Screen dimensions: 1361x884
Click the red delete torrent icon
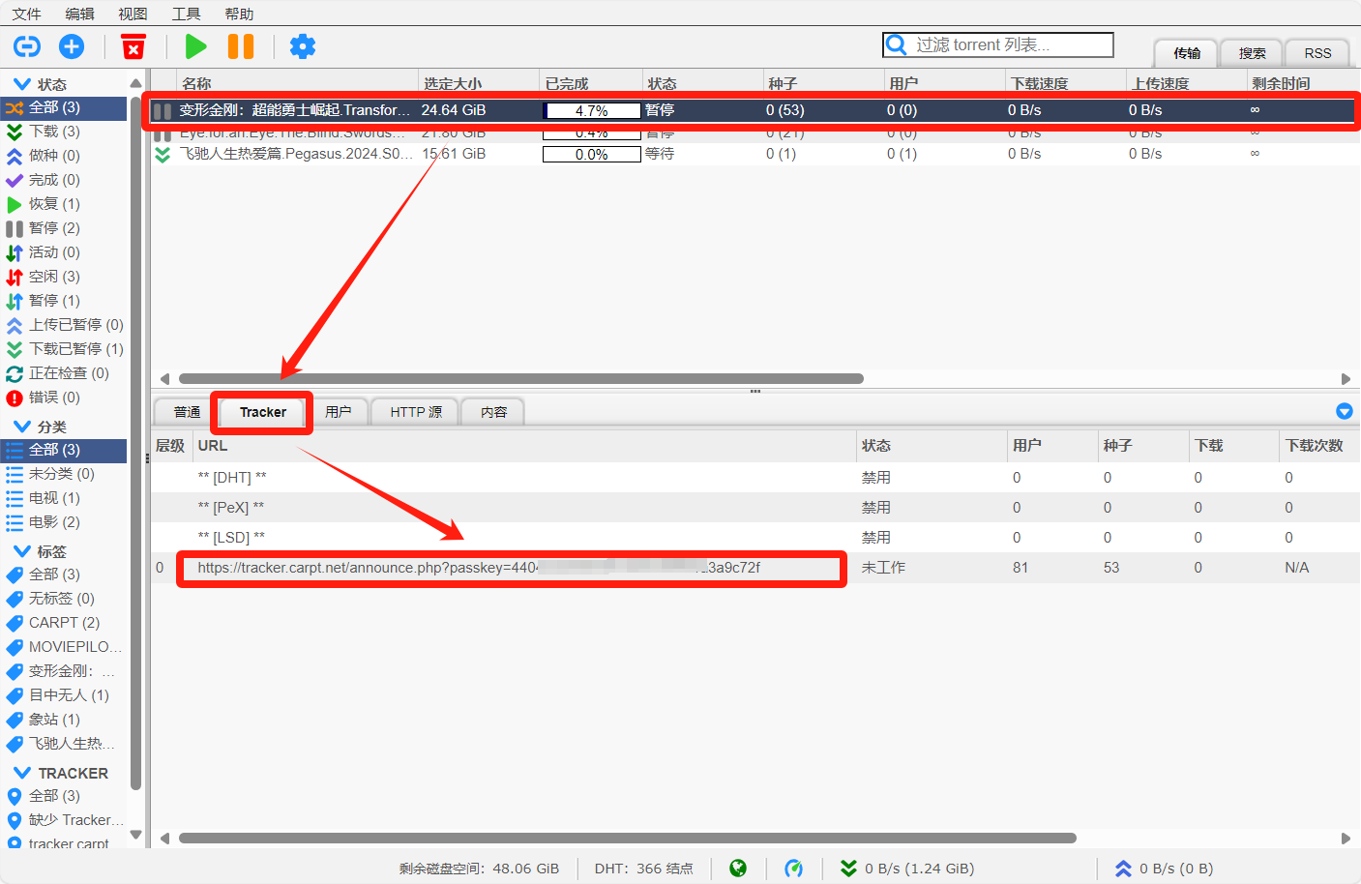pos(133,46)
